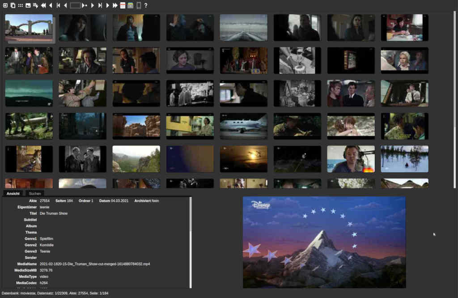Click the right arrow beside the double-right arrows
458x298 pixels.
click(x=107, y=5)
